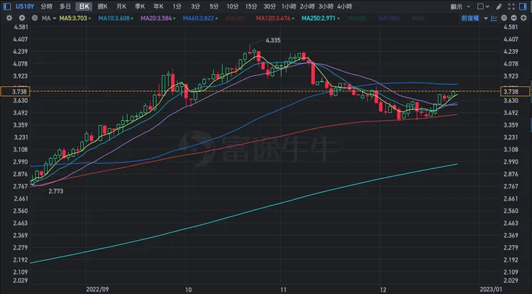Select the 週K weekly candlestick tab
532x294 pixels.
tap(103, 6)
